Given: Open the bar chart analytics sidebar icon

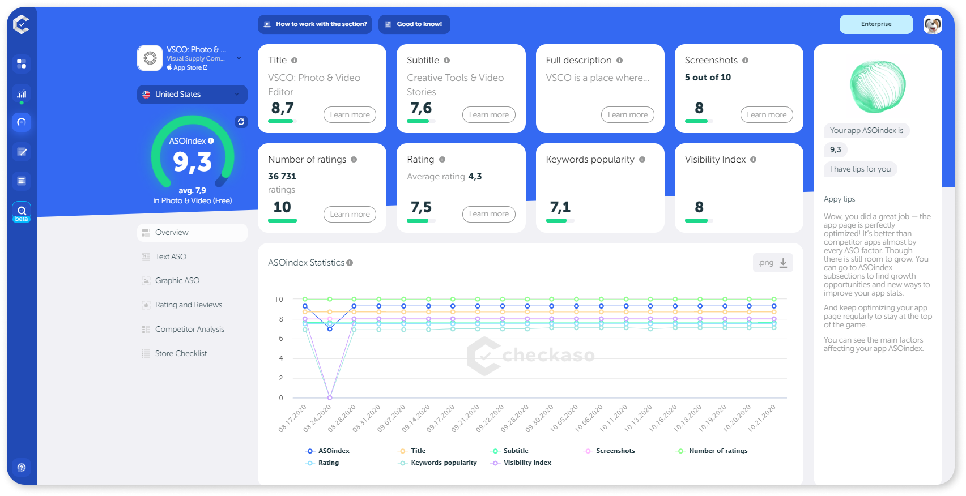Looking at the screenshot, I should tap(22, 94).
